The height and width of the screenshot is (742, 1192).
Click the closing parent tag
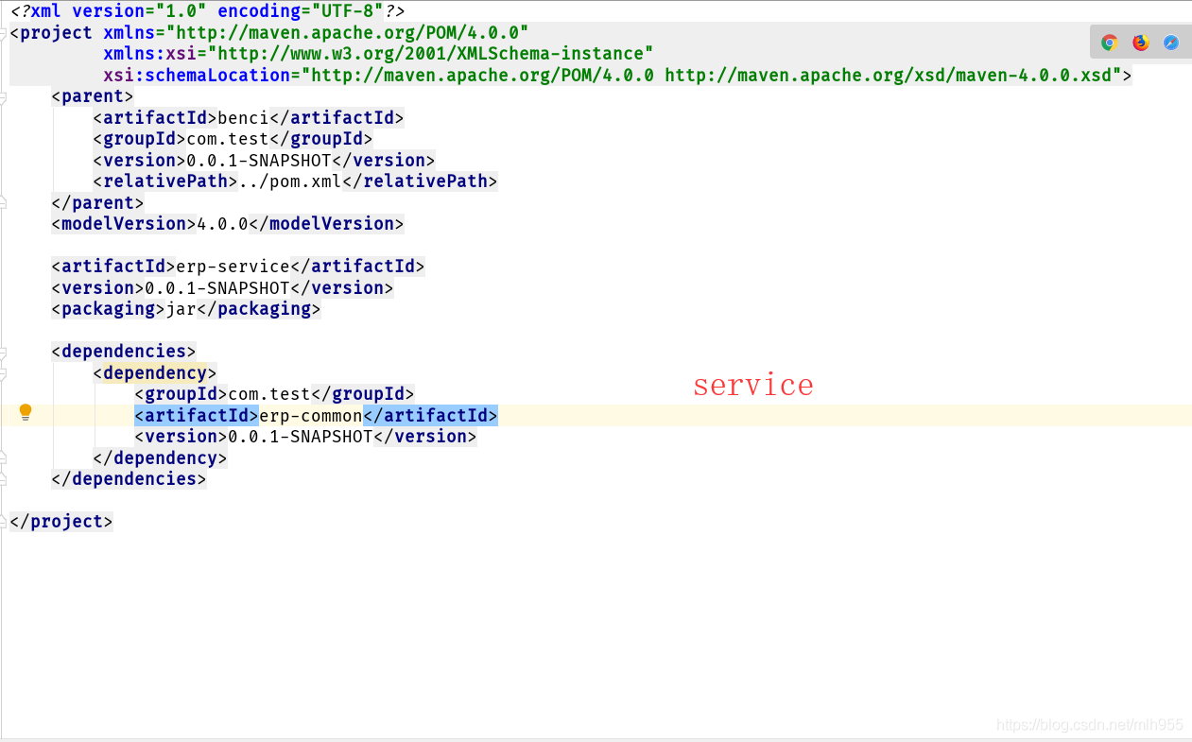pos(97,203)
